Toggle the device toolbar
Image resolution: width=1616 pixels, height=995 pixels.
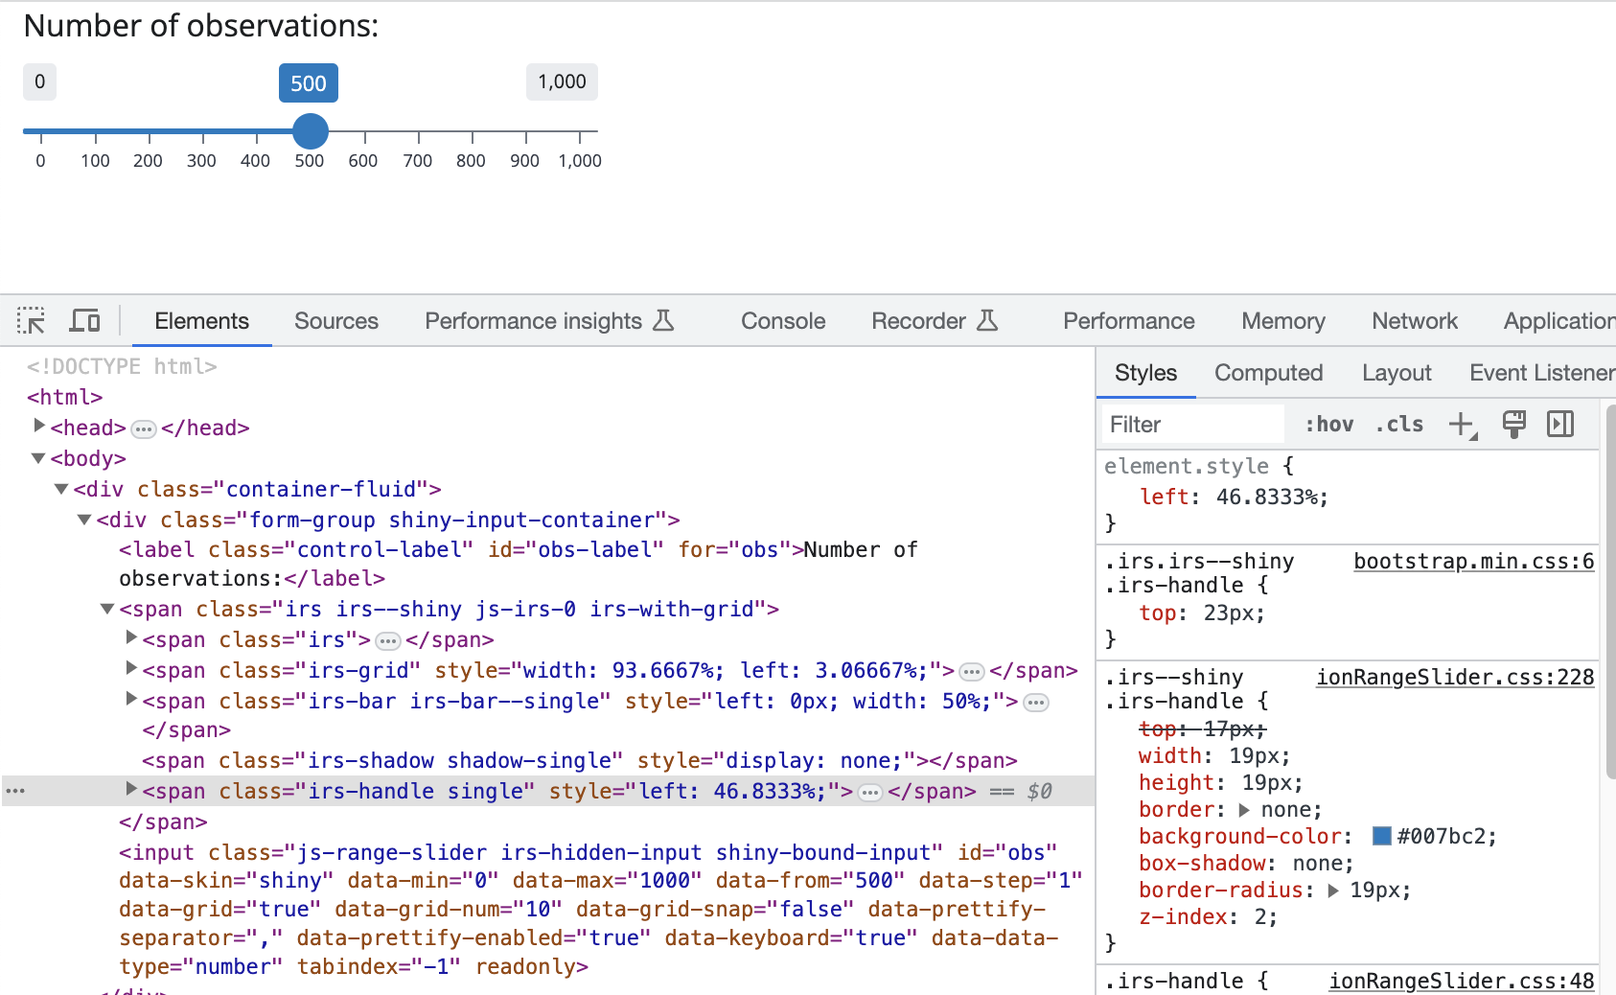click(x=84, y=320)
